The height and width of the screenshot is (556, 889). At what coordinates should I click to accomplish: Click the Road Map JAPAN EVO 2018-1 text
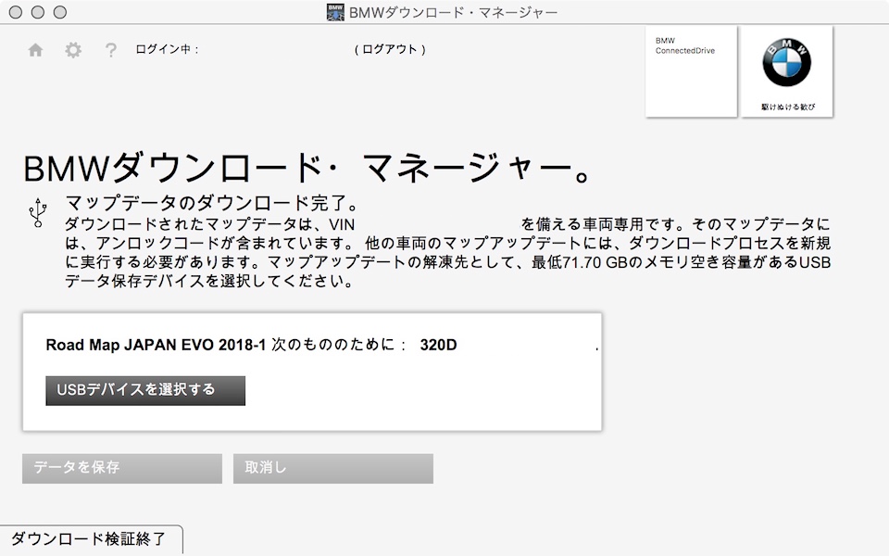point(156,345)
